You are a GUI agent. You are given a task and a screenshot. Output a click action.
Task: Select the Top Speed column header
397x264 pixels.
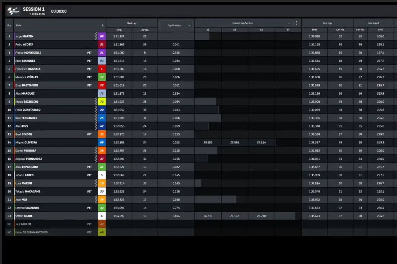[373, 23]
